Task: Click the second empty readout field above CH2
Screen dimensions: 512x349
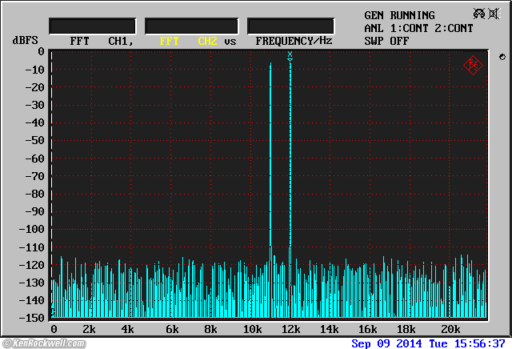Action: point(191,26)
